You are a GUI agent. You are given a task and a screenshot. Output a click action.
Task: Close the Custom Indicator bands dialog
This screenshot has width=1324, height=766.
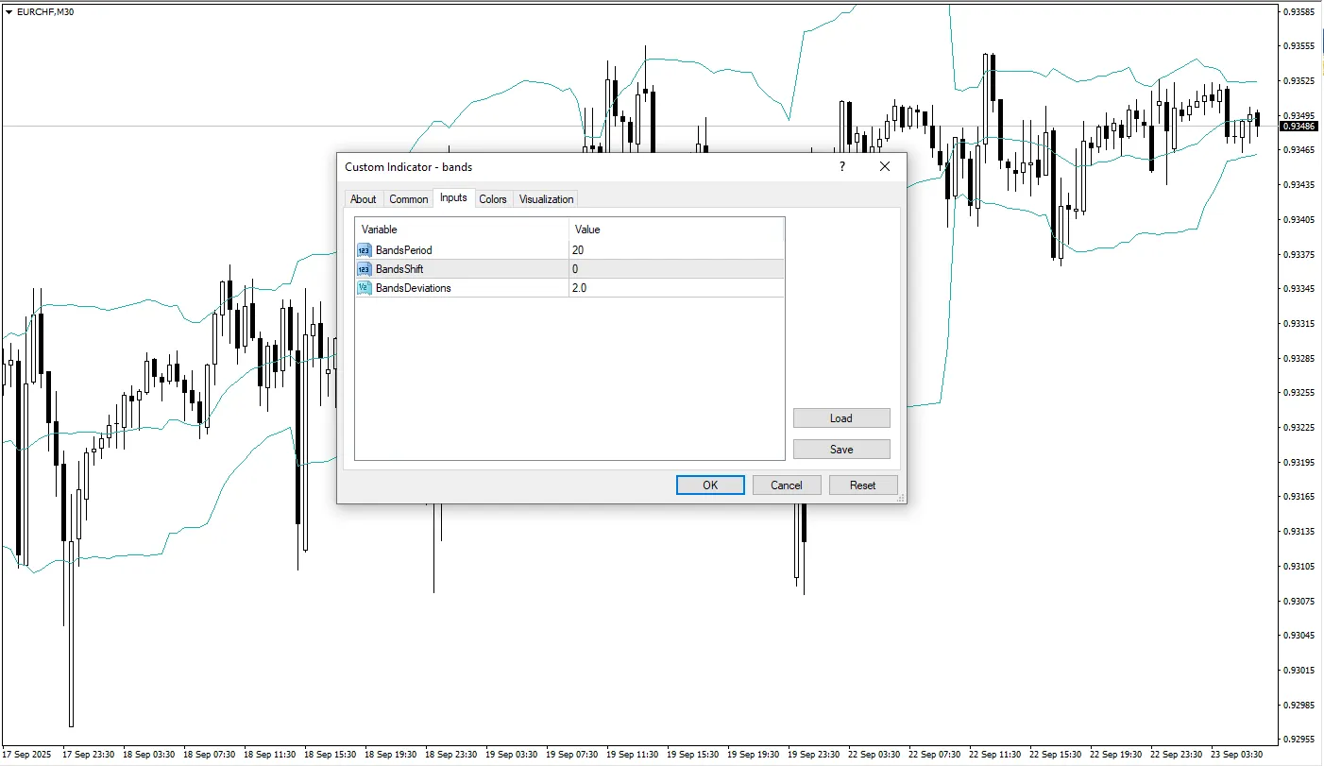point(885,166)
